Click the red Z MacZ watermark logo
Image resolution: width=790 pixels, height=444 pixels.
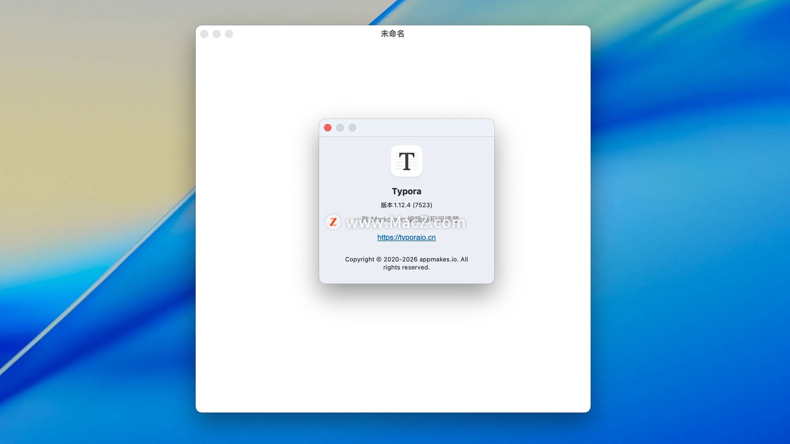click(333, 222)
